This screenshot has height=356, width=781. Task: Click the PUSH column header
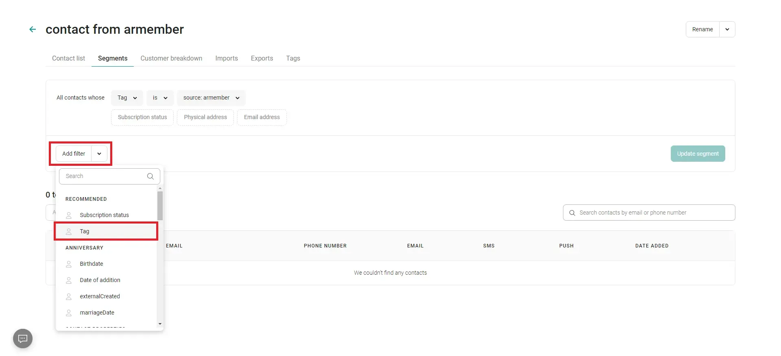point(566,246)
